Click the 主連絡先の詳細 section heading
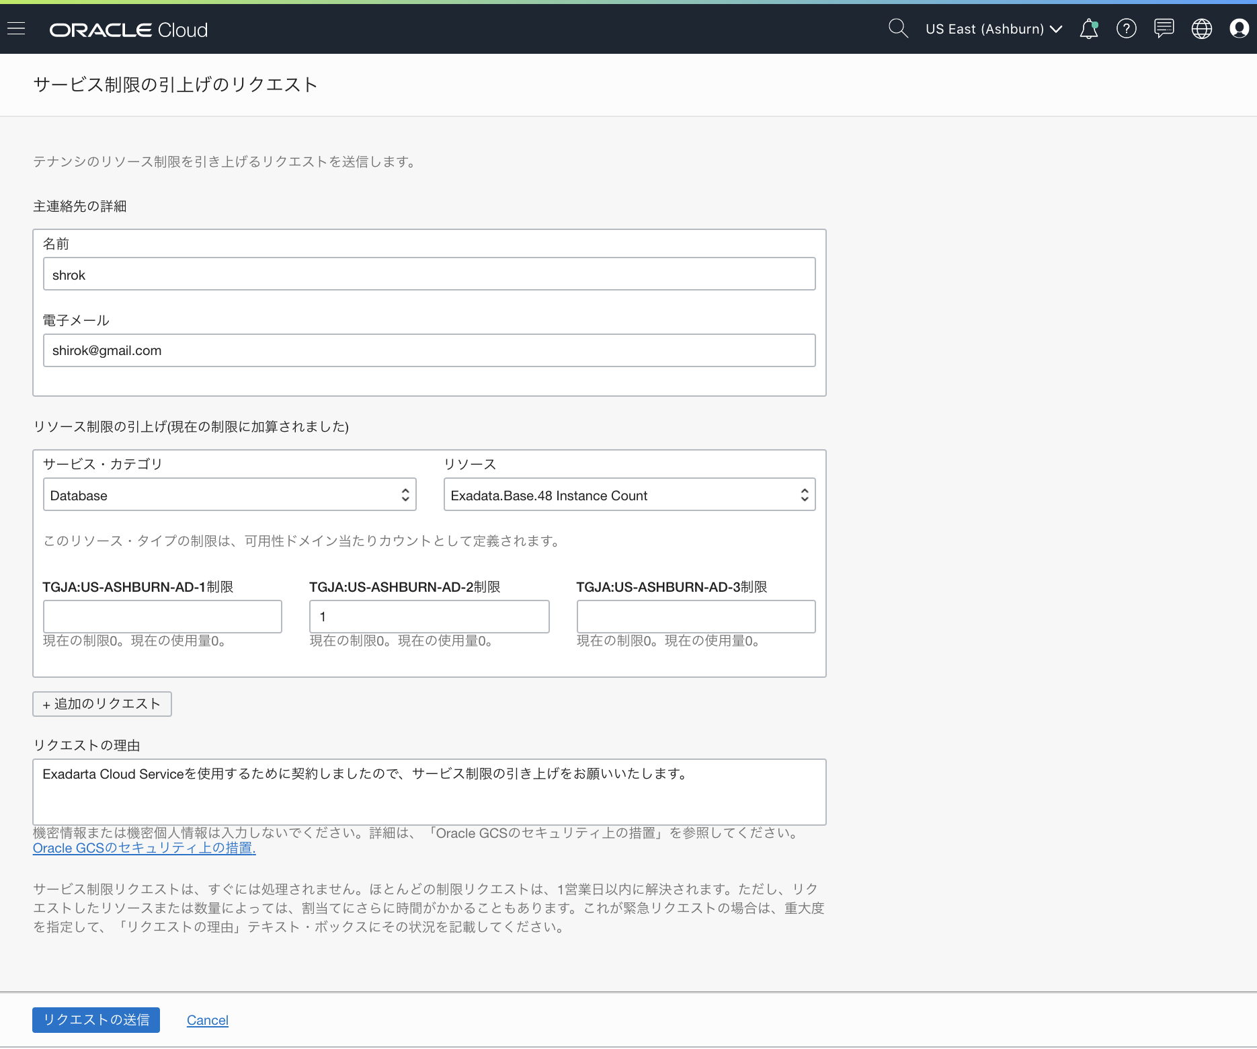 80,206
